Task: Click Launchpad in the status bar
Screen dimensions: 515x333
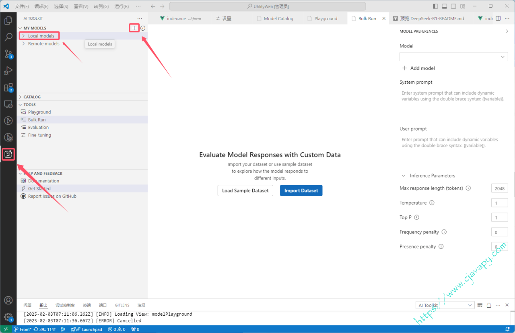Action: 87,329
